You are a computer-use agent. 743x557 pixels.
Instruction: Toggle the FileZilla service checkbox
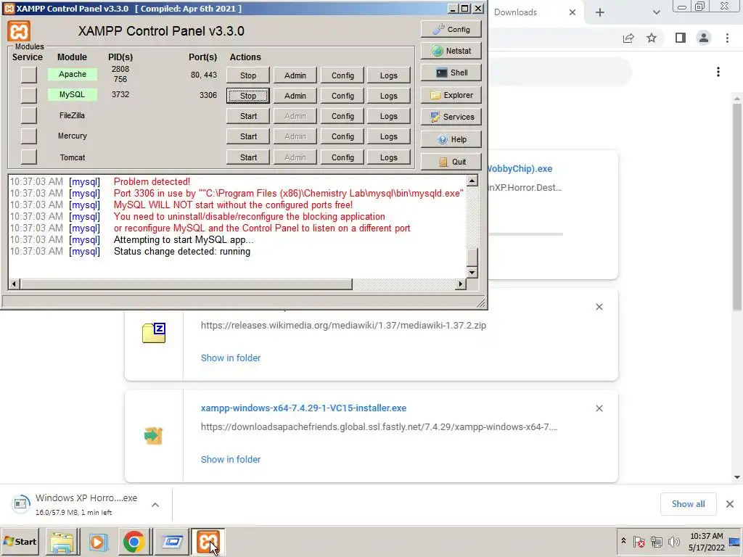tap(28, 115)
